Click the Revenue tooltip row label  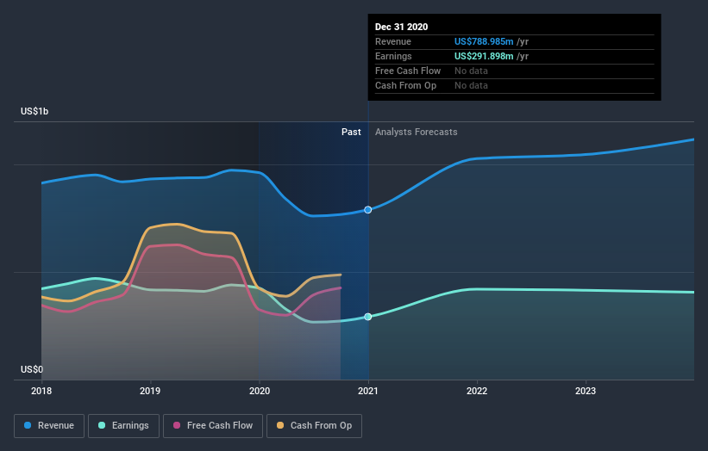(x=393, y=41)
